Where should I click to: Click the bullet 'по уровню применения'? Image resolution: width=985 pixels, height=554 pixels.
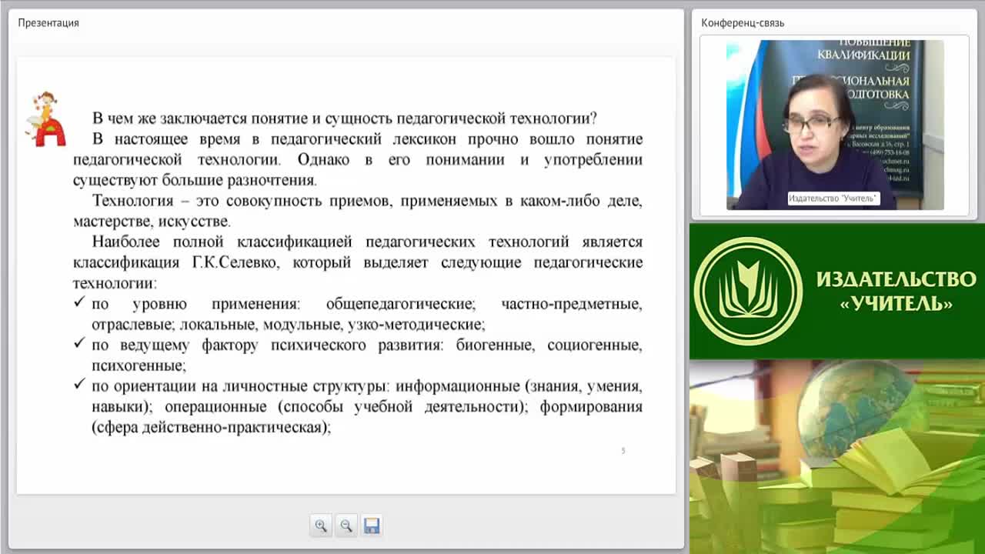click(366, 314)
